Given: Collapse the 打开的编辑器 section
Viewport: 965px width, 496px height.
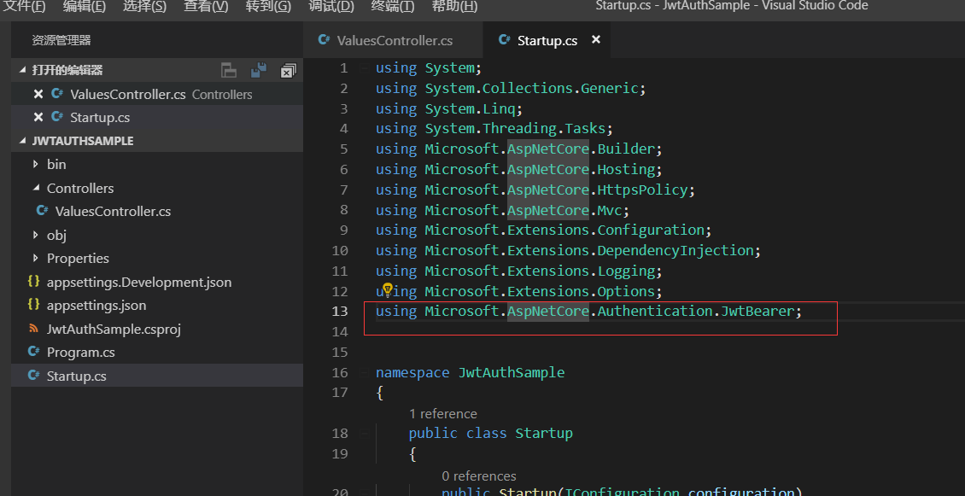Looking at the screenshot, I should coord(24,70).
